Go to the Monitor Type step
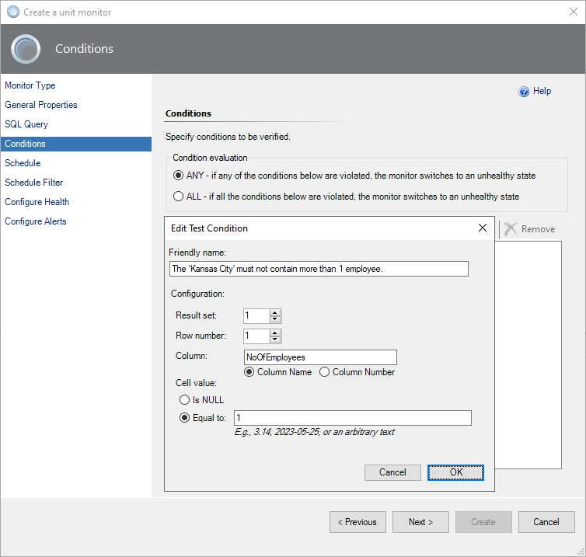The width and height of the screenshot is (586, 557). (30, 85)
